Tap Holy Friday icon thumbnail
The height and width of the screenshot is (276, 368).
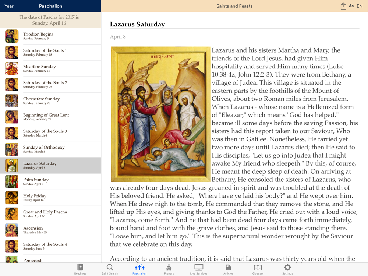[12, 198]
